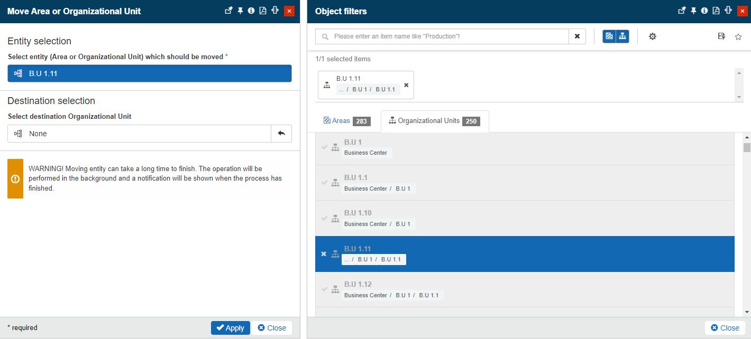Open Object filters gear settings
This screenshot has width=751, height=339.
652,36
